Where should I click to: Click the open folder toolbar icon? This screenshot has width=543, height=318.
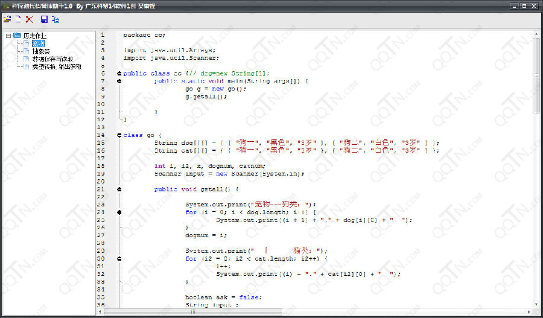coord(7,19)
